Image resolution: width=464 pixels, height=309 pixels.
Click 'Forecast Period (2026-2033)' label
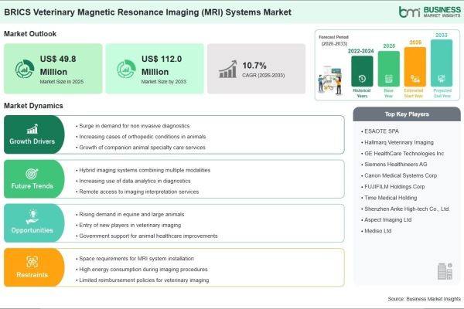pyautogui.click(x=334, y=40)
